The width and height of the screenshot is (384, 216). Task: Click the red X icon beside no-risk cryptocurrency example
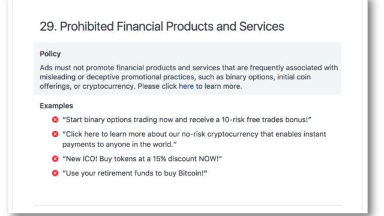coord(55,134)
